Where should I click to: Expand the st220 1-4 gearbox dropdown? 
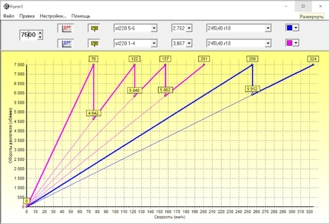pyautogui.click(x=154, y=43)
